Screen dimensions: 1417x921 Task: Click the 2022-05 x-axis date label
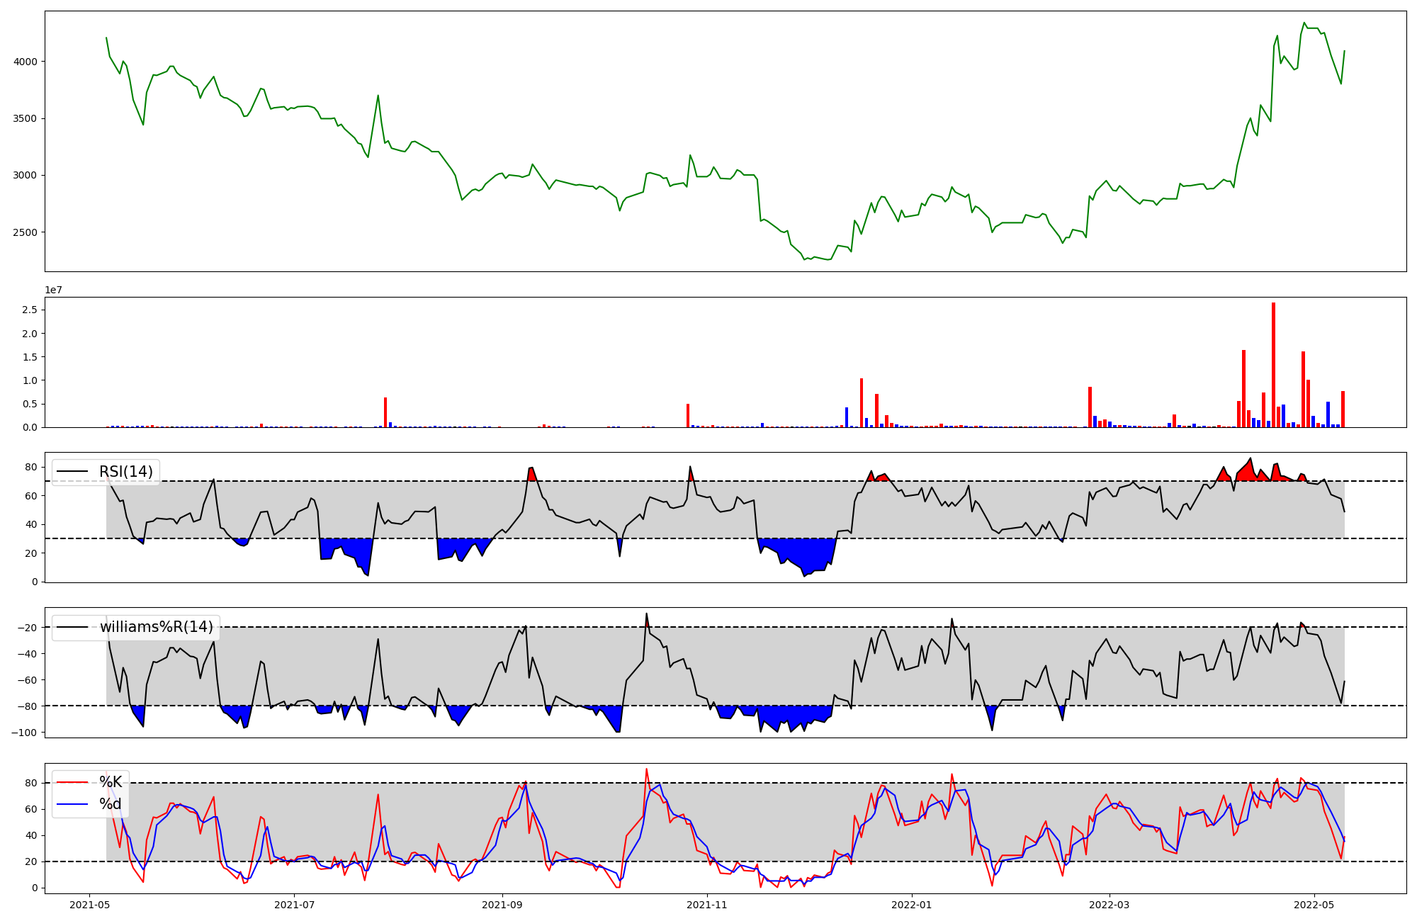(1314, 905)
